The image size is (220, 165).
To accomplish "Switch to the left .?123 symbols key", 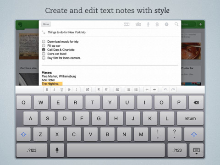I will coord(32,150).
